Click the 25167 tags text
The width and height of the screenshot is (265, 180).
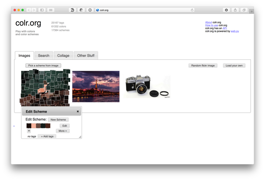[x=58, y=23]
